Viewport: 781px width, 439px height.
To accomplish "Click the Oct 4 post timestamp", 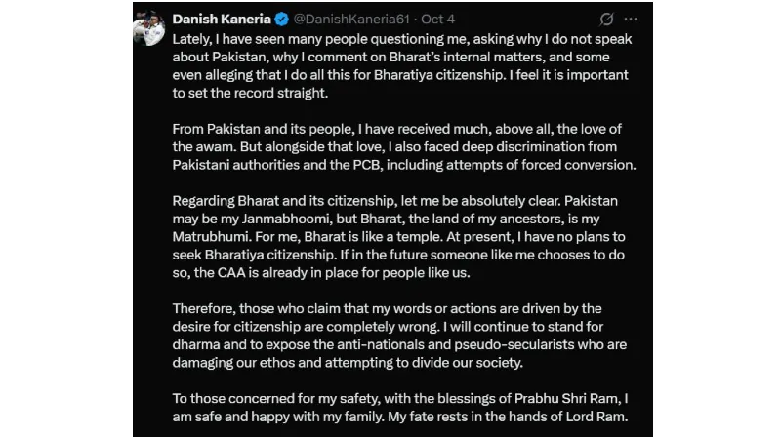I will pyautogui.click(x=437, y=19).
